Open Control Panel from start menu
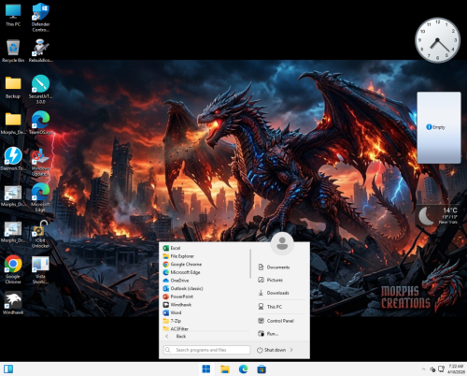The height and width of the screenshot is (376, 467). pos(281,321)
